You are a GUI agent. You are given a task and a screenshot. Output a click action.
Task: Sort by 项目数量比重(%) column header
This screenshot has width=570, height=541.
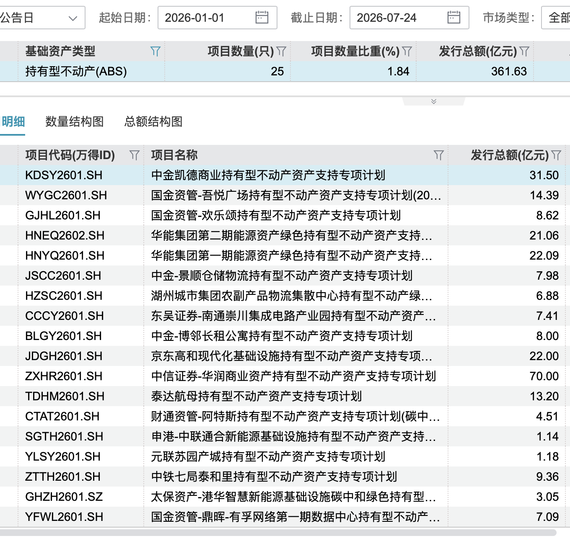click(355, 52)
